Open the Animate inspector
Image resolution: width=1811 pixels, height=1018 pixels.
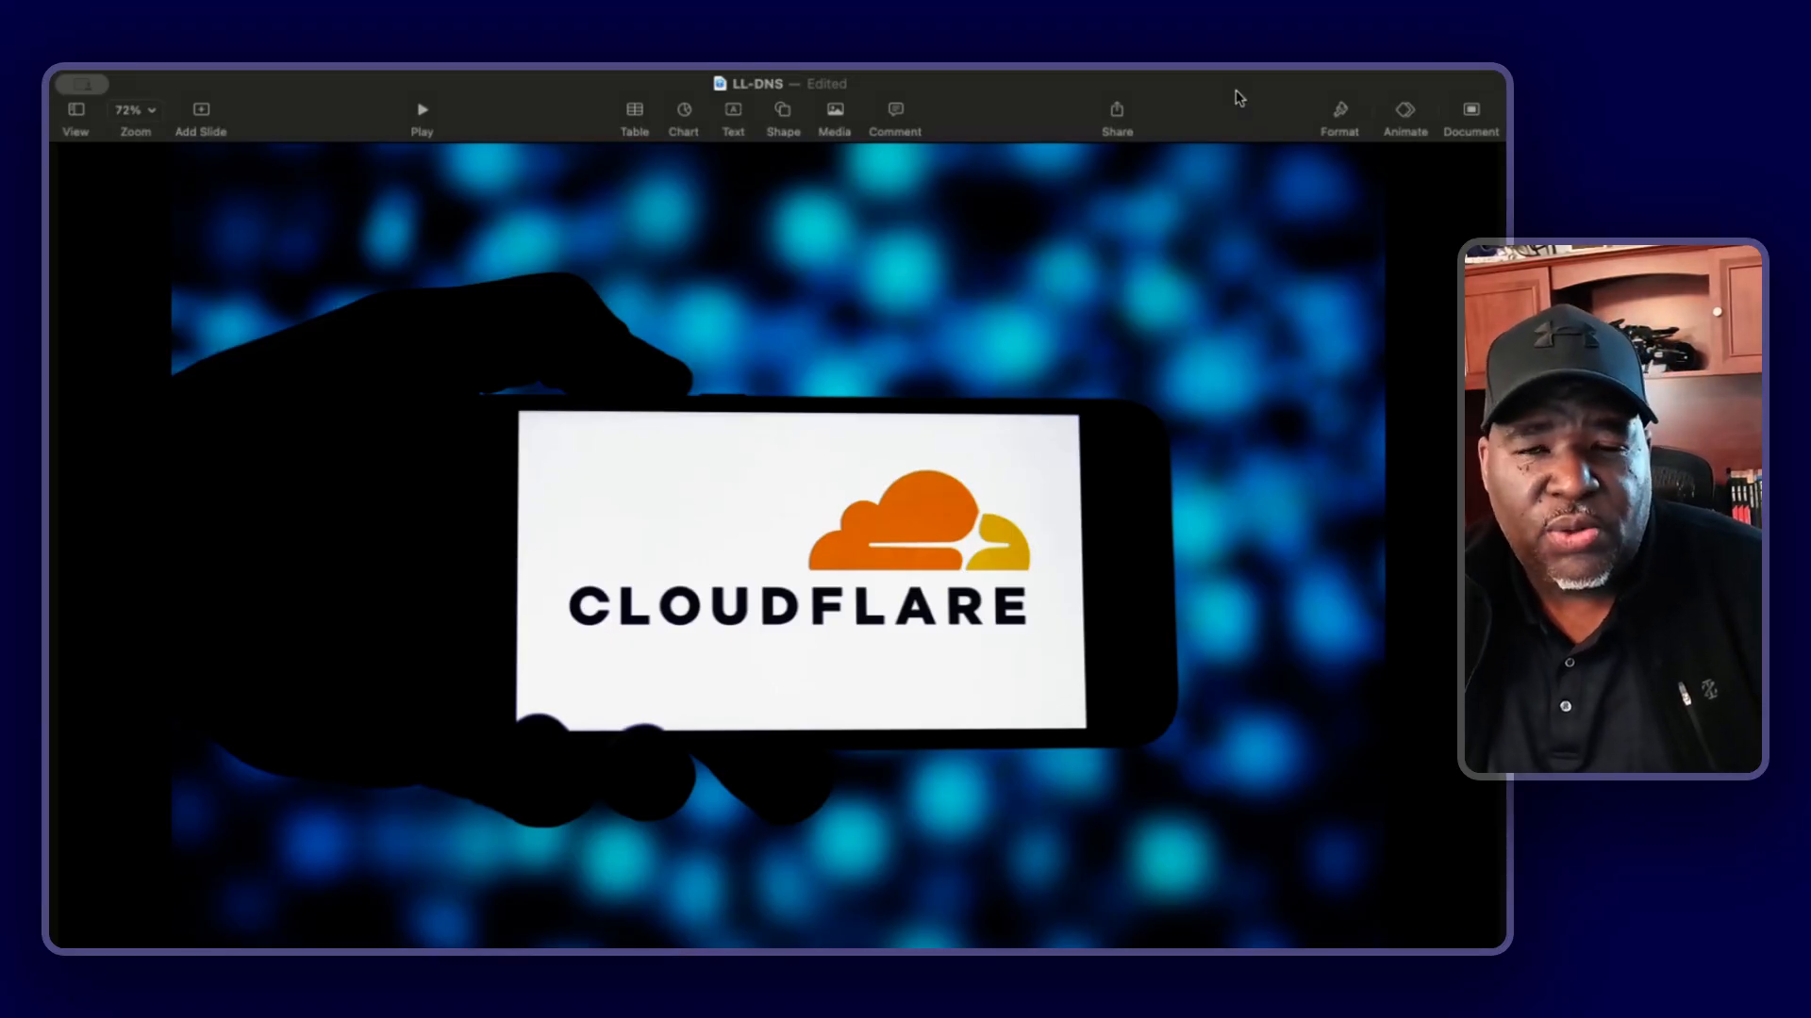click(x=1405, y=119)
